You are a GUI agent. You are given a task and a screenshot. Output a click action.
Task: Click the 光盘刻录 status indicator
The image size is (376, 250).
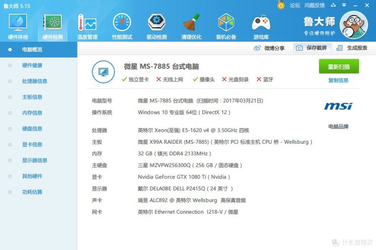coord(235,80)
